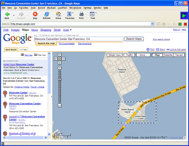
Task: Open the Record menu
Action: click(41, 8)
